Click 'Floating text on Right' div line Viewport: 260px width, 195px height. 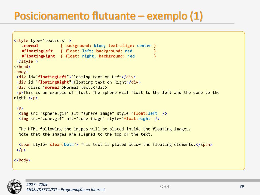[x=78, y=82]
